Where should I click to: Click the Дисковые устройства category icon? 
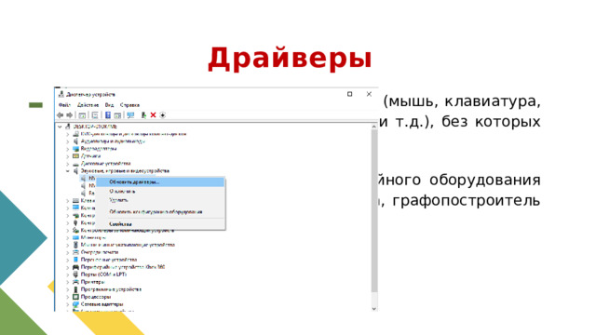click(75, 164)
